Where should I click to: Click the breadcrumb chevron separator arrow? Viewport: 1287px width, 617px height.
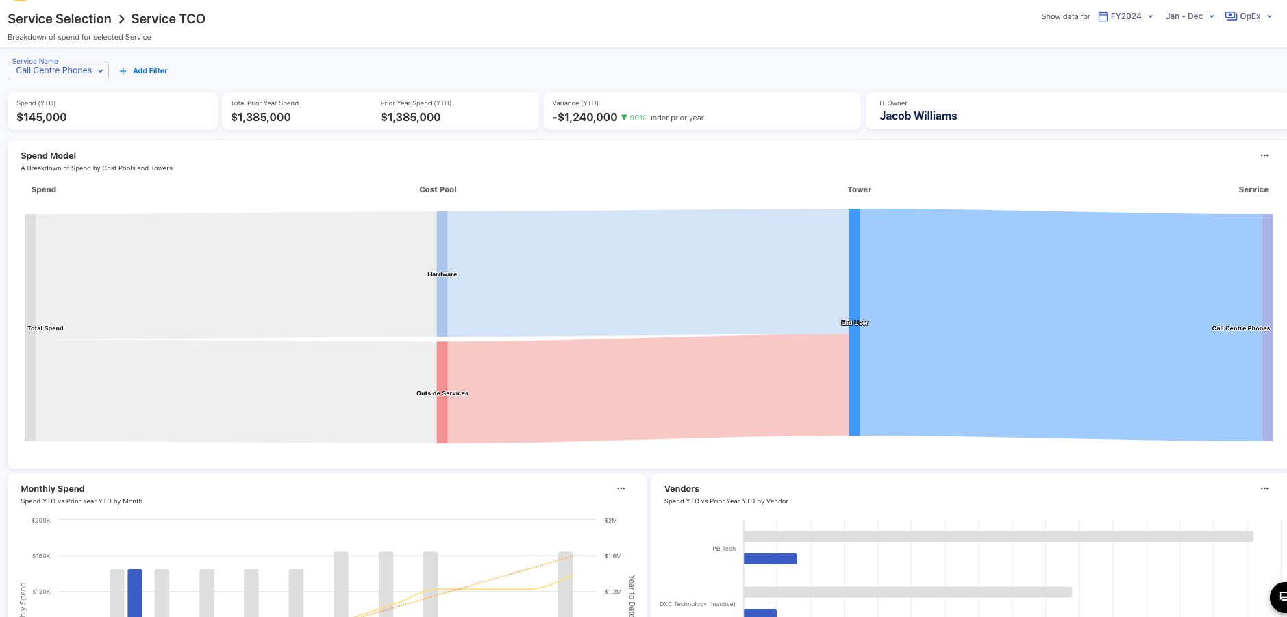(x=121, y=19)
